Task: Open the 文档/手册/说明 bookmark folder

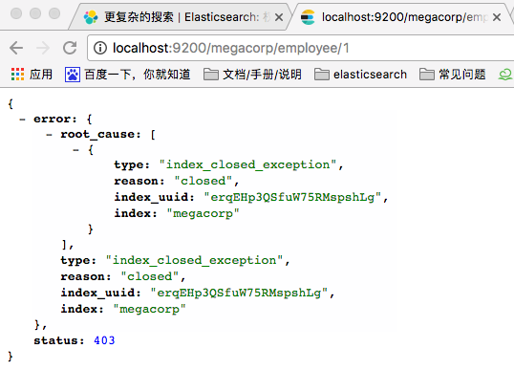Action: coord(252,75)
